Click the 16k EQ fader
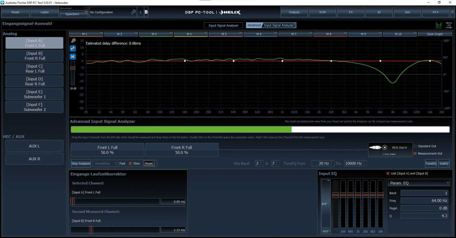This screenshot has width=456, height=238. [380, 204]
